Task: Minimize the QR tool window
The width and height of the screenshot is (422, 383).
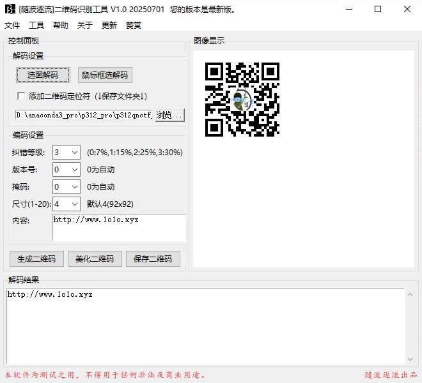Action: 349,9
